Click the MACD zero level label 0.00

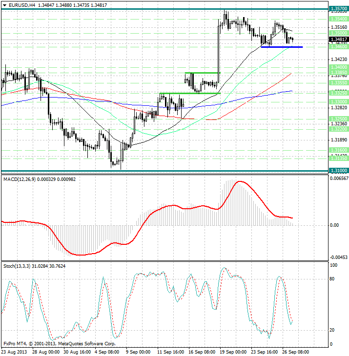point(334,225)
